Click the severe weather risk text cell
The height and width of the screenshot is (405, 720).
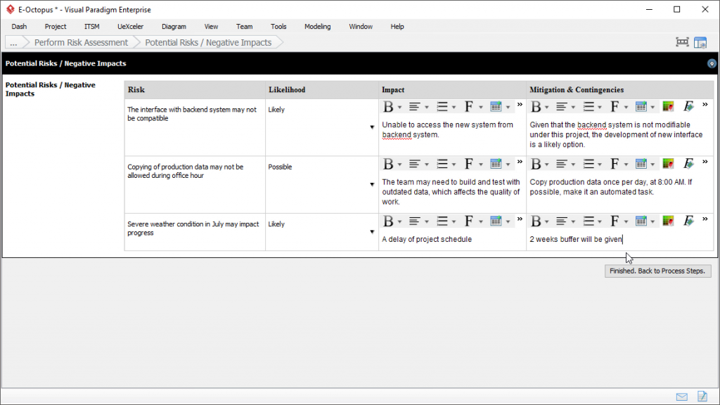[195, 232]
